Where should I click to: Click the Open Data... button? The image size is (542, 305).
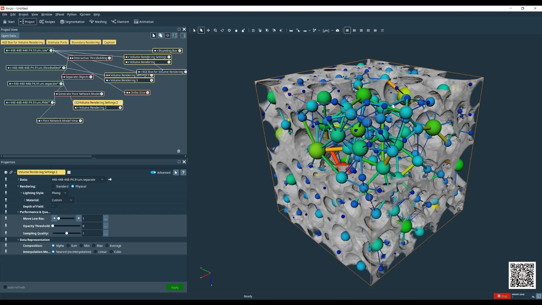(10, 36)
